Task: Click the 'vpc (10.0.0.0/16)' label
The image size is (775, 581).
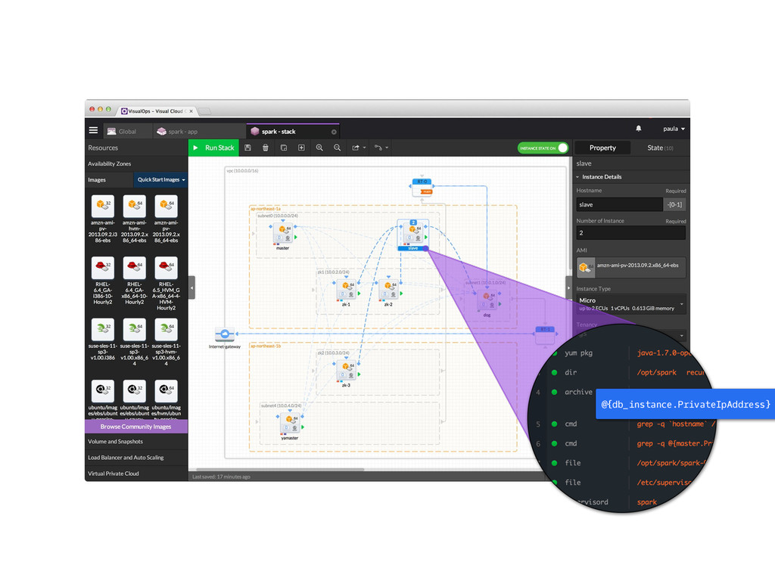Action: tap(242, 171)
